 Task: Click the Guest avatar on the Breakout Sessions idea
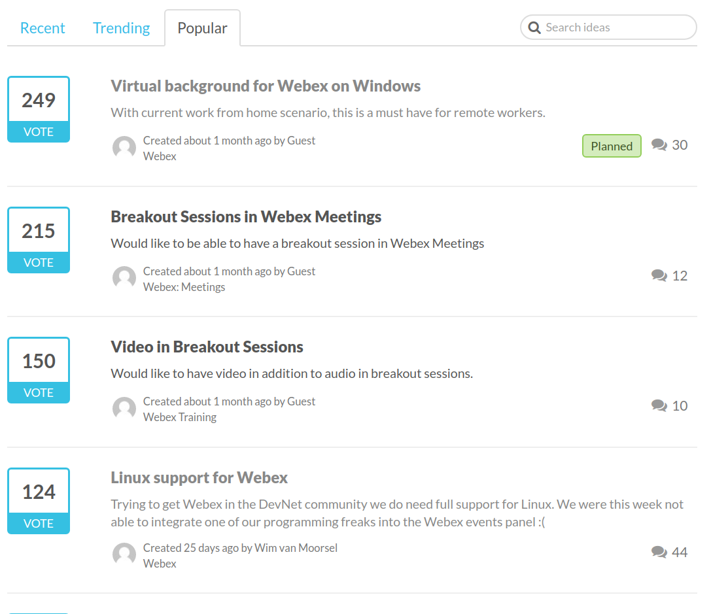click(x=124, y=278)
